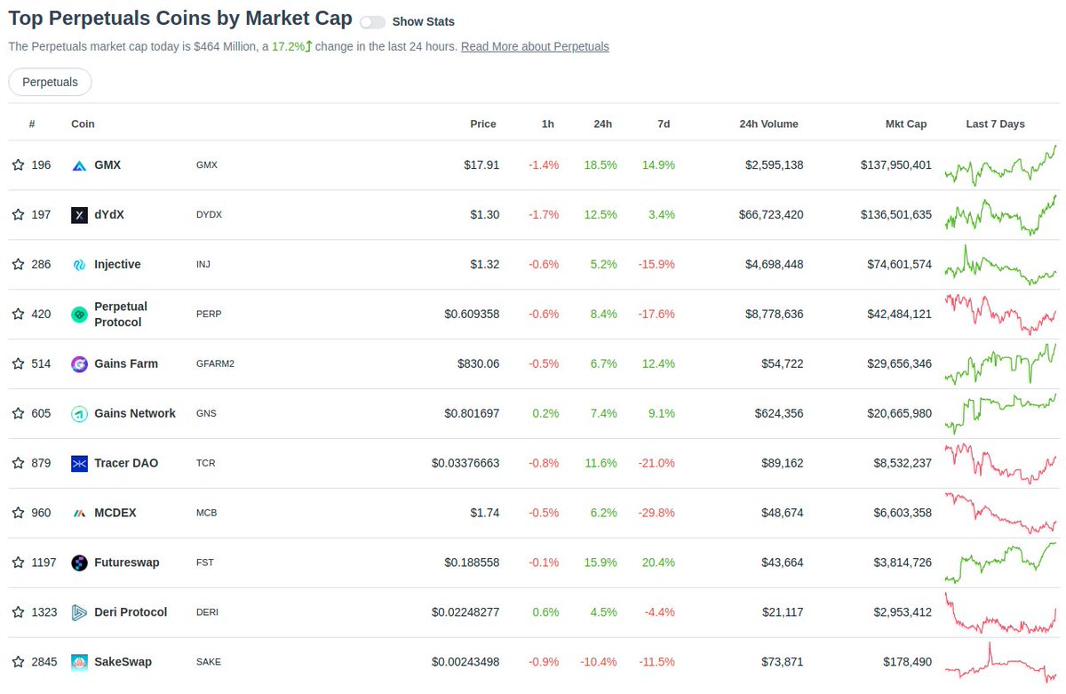1066x694 pixels.
Task: Open the Injective coin name link
Action: tap(119, 264)
